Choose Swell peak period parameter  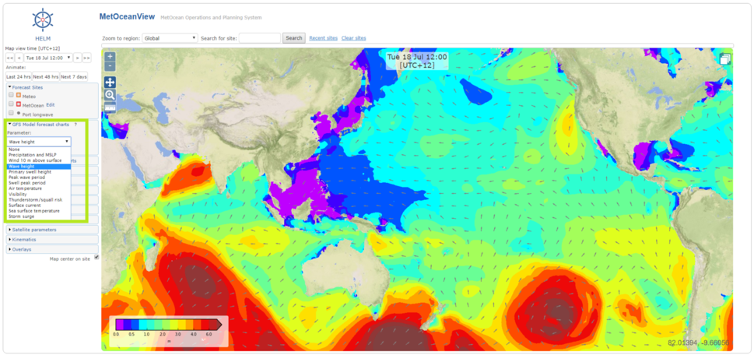(x=39, y=183)
